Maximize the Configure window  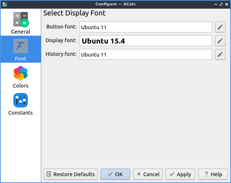[x=221, y=4]
